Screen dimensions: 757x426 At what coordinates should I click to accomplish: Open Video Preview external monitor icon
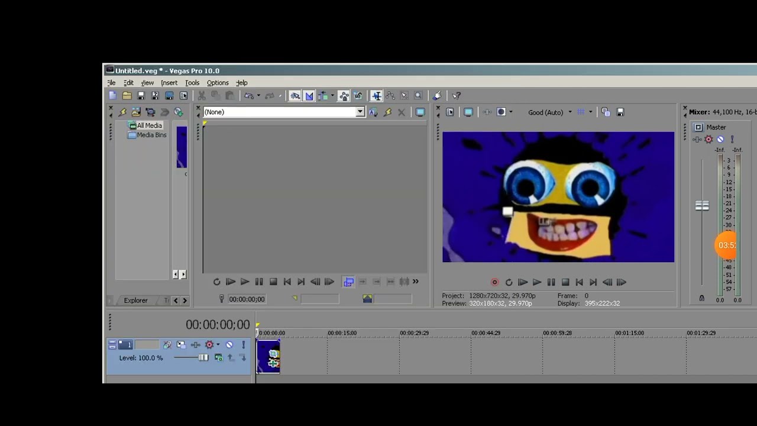468,112
